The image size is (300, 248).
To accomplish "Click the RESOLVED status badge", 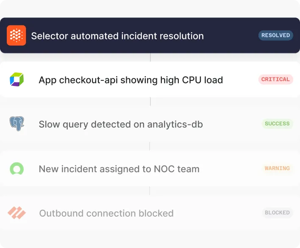I will point(275,36).
